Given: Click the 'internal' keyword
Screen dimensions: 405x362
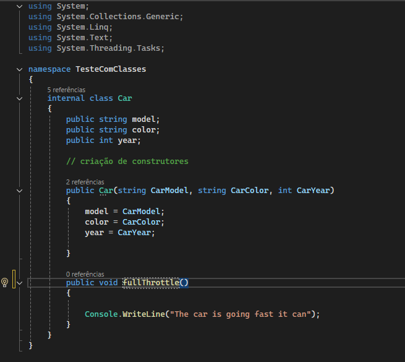Looking at the screenshot, I should click(x=66, y=98).
